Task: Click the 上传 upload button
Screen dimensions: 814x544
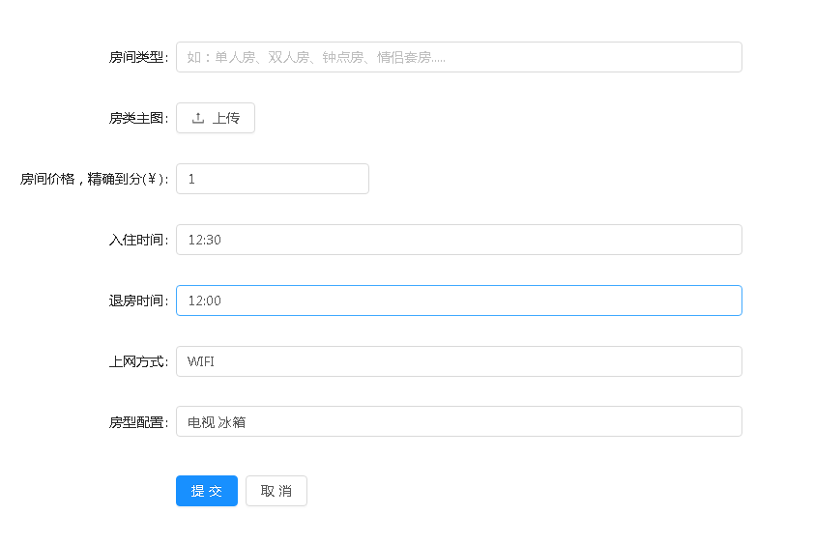Action: tap(216, 118)
